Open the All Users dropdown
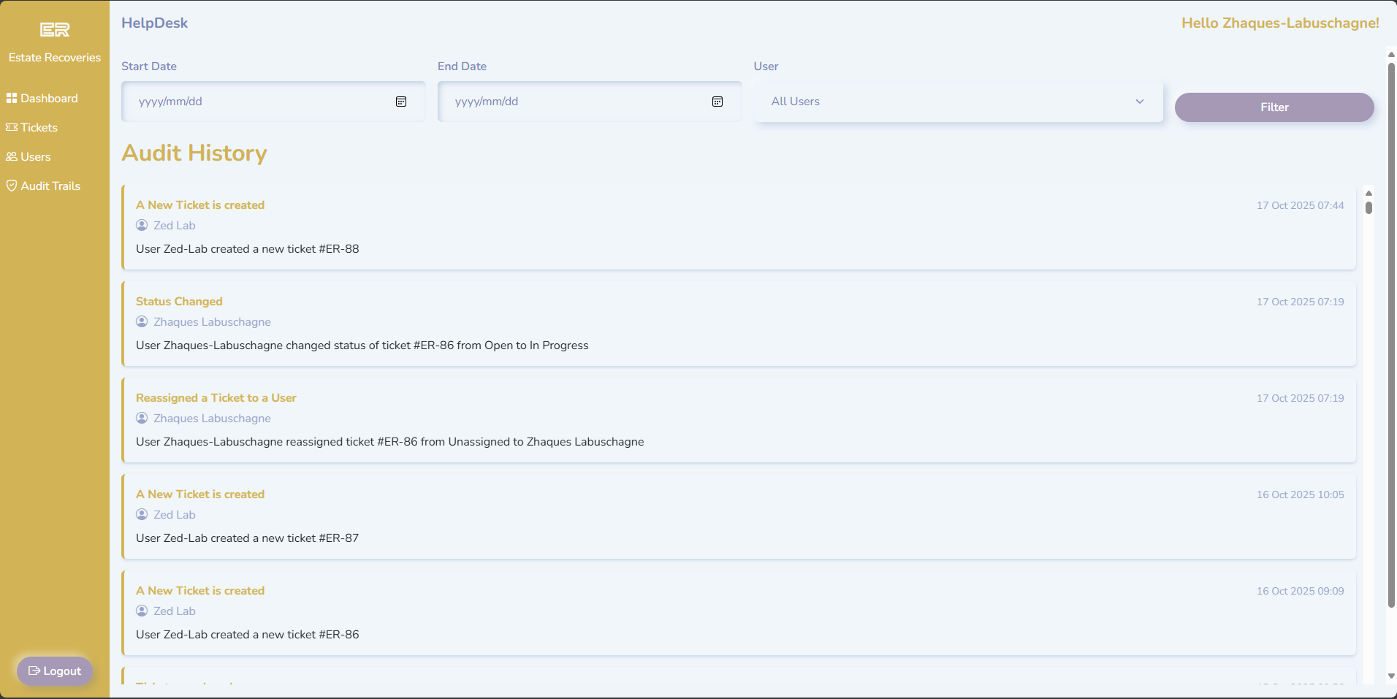 pyautogui.click(x=958, y=102)
